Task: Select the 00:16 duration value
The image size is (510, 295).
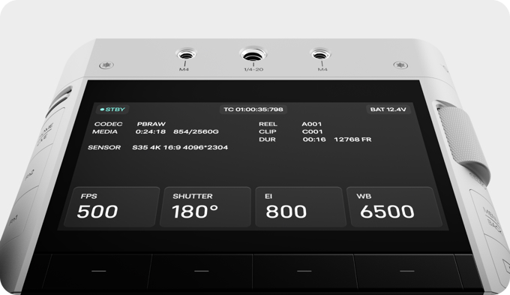Action: coord(314,140)
